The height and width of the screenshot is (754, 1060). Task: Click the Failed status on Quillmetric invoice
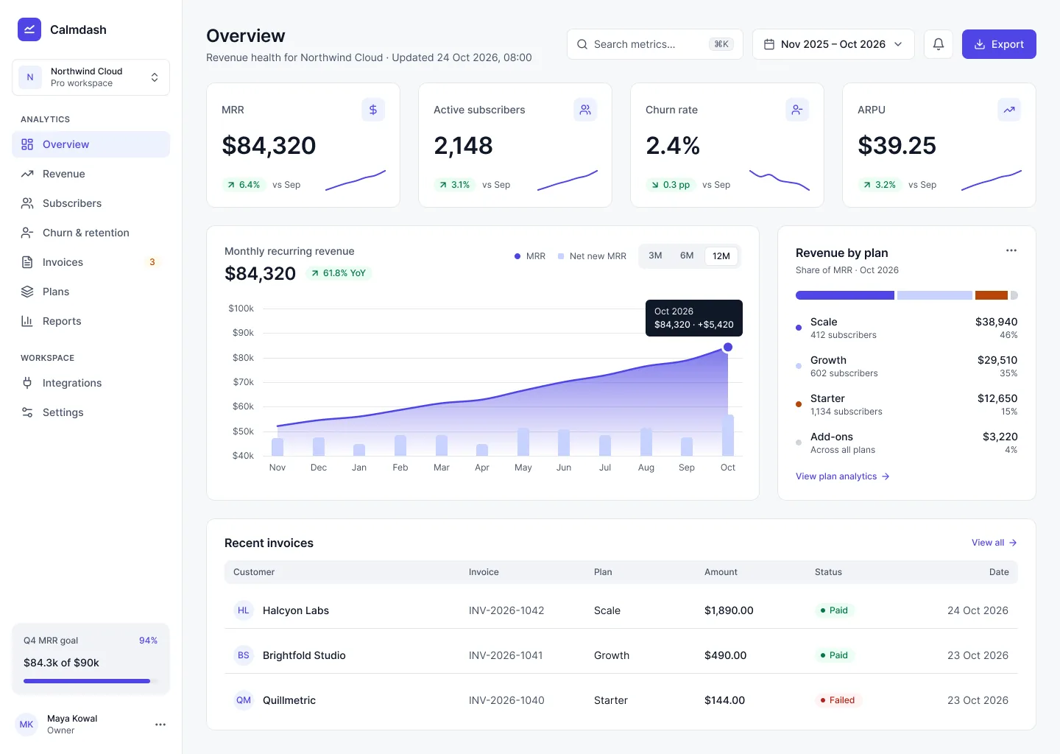pyautogui.click(x=838, y=700)
